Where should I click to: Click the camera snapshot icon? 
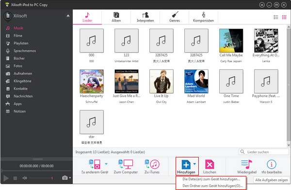point(65,178)
